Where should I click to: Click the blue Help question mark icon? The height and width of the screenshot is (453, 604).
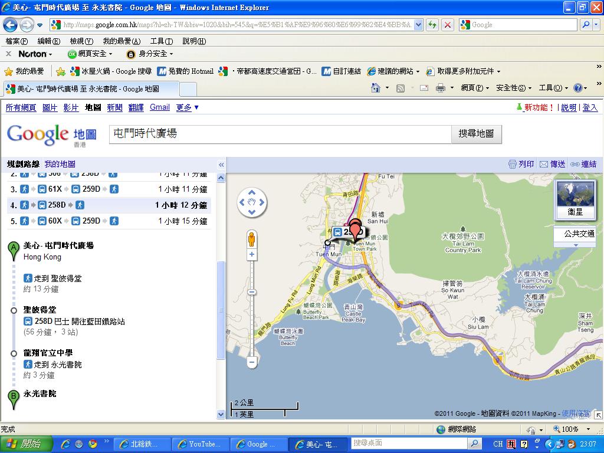[x=578, y=88]
